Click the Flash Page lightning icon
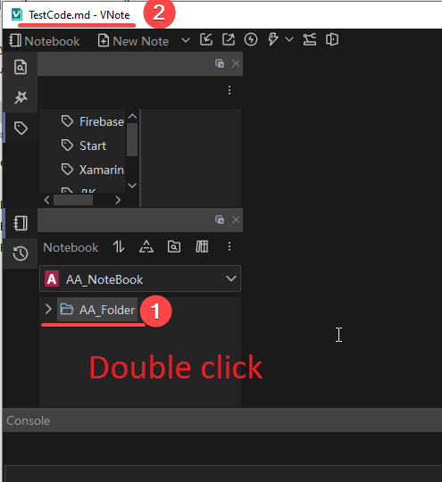This screenshot has height=482, width=442. coord(251,39)
